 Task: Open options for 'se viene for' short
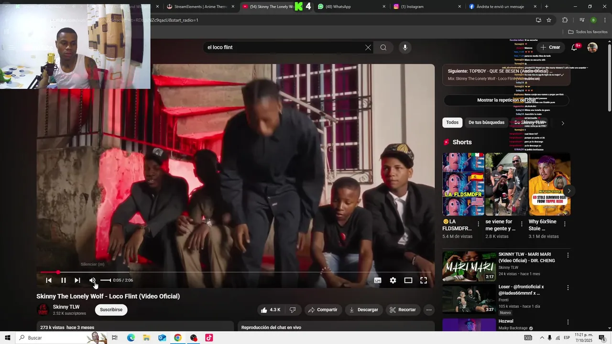pos(522,224)
